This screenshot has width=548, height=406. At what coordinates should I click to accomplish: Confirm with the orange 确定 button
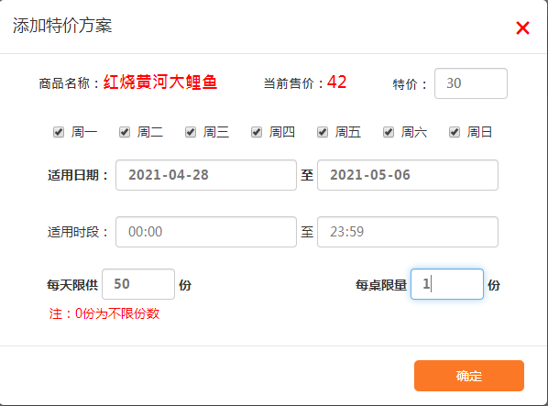(x=469, y=376)
